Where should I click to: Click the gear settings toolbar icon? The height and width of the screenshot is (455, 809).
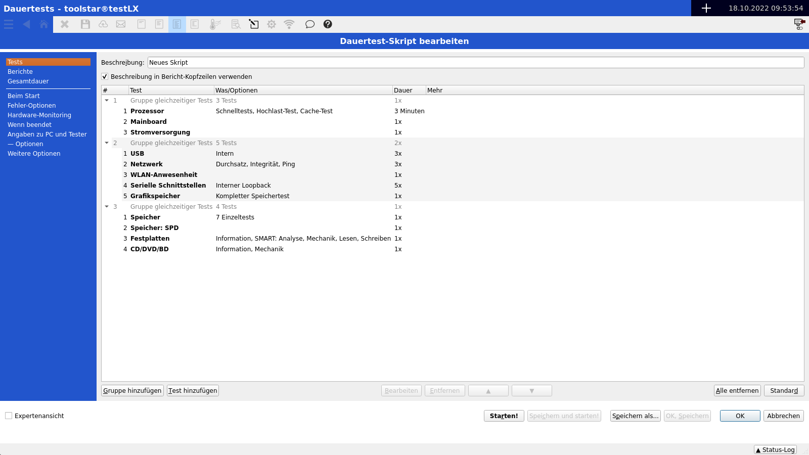(272, 24)
